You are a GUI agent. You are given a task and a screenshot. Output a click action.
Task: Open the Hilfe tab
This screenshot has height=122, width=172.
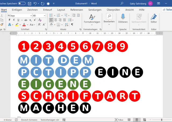pyautogui.click(x=142, y=10)
